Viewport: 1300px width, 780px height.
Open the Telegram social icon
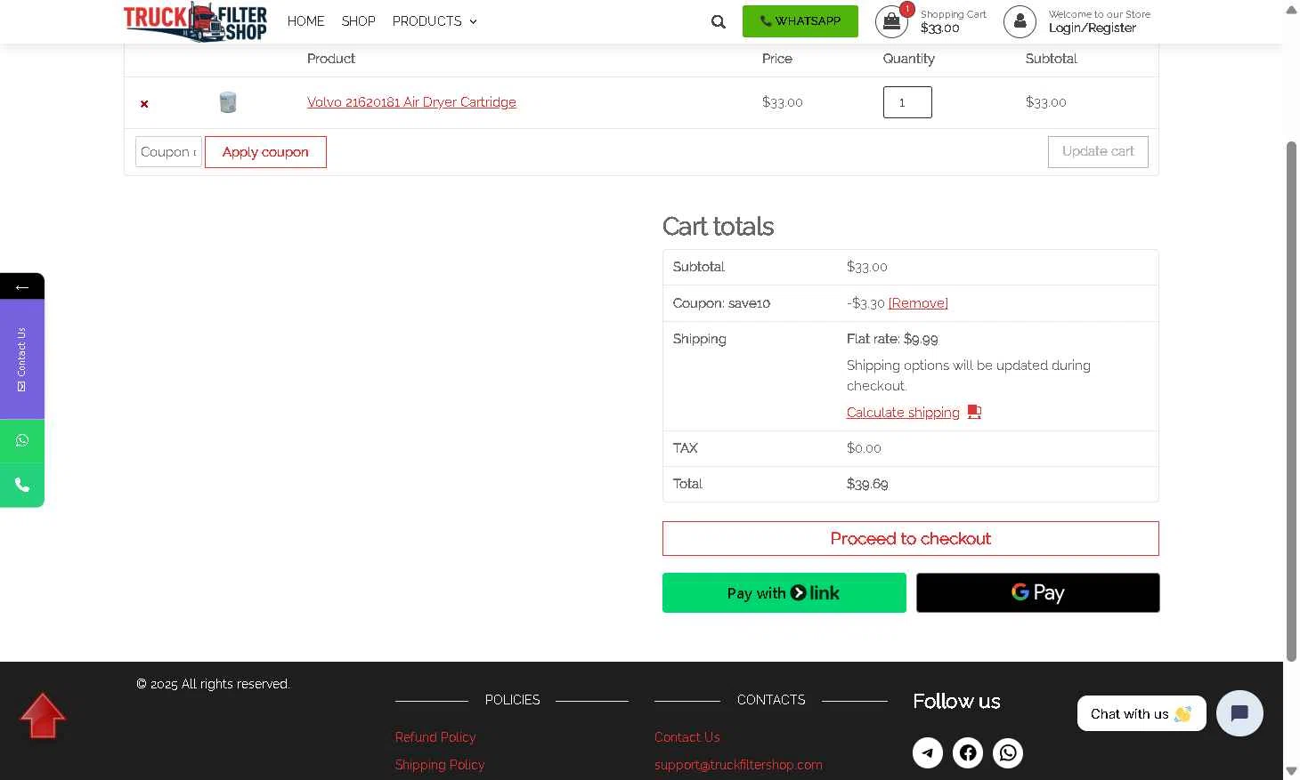tap(928, 753)
